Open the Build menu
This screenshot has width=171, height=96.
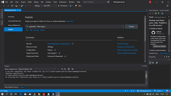[30, 2]
